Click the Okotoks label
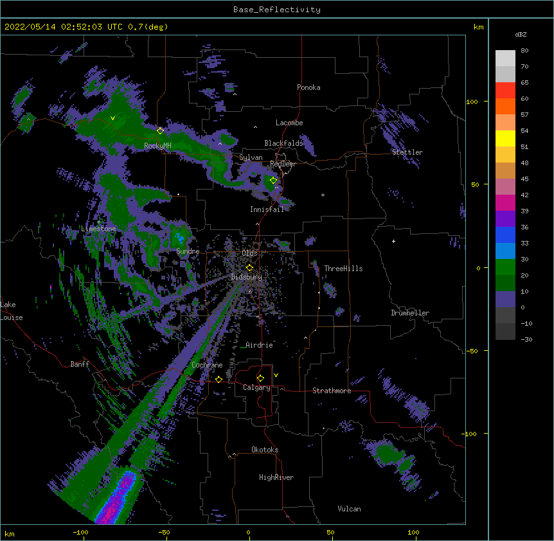The width and height of the screenshot is (554, 541). pyautogui.click(x=265, y=450)
